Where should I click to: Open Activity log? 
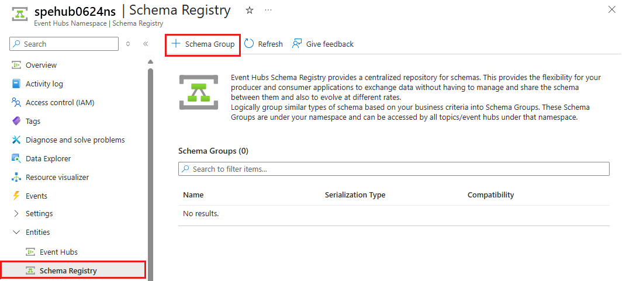(x=44, y=84)
